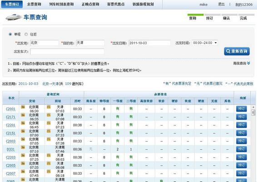The height and width of the screenshot is (182, 257).
Task: Open train D331 details link
Action: [10, 149]
